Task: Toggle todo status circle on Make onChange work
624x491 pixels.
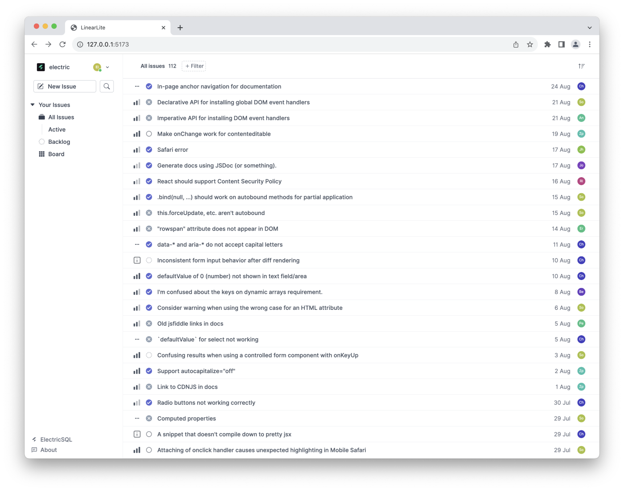Action: pyautogui.click(x=149, y=134)
